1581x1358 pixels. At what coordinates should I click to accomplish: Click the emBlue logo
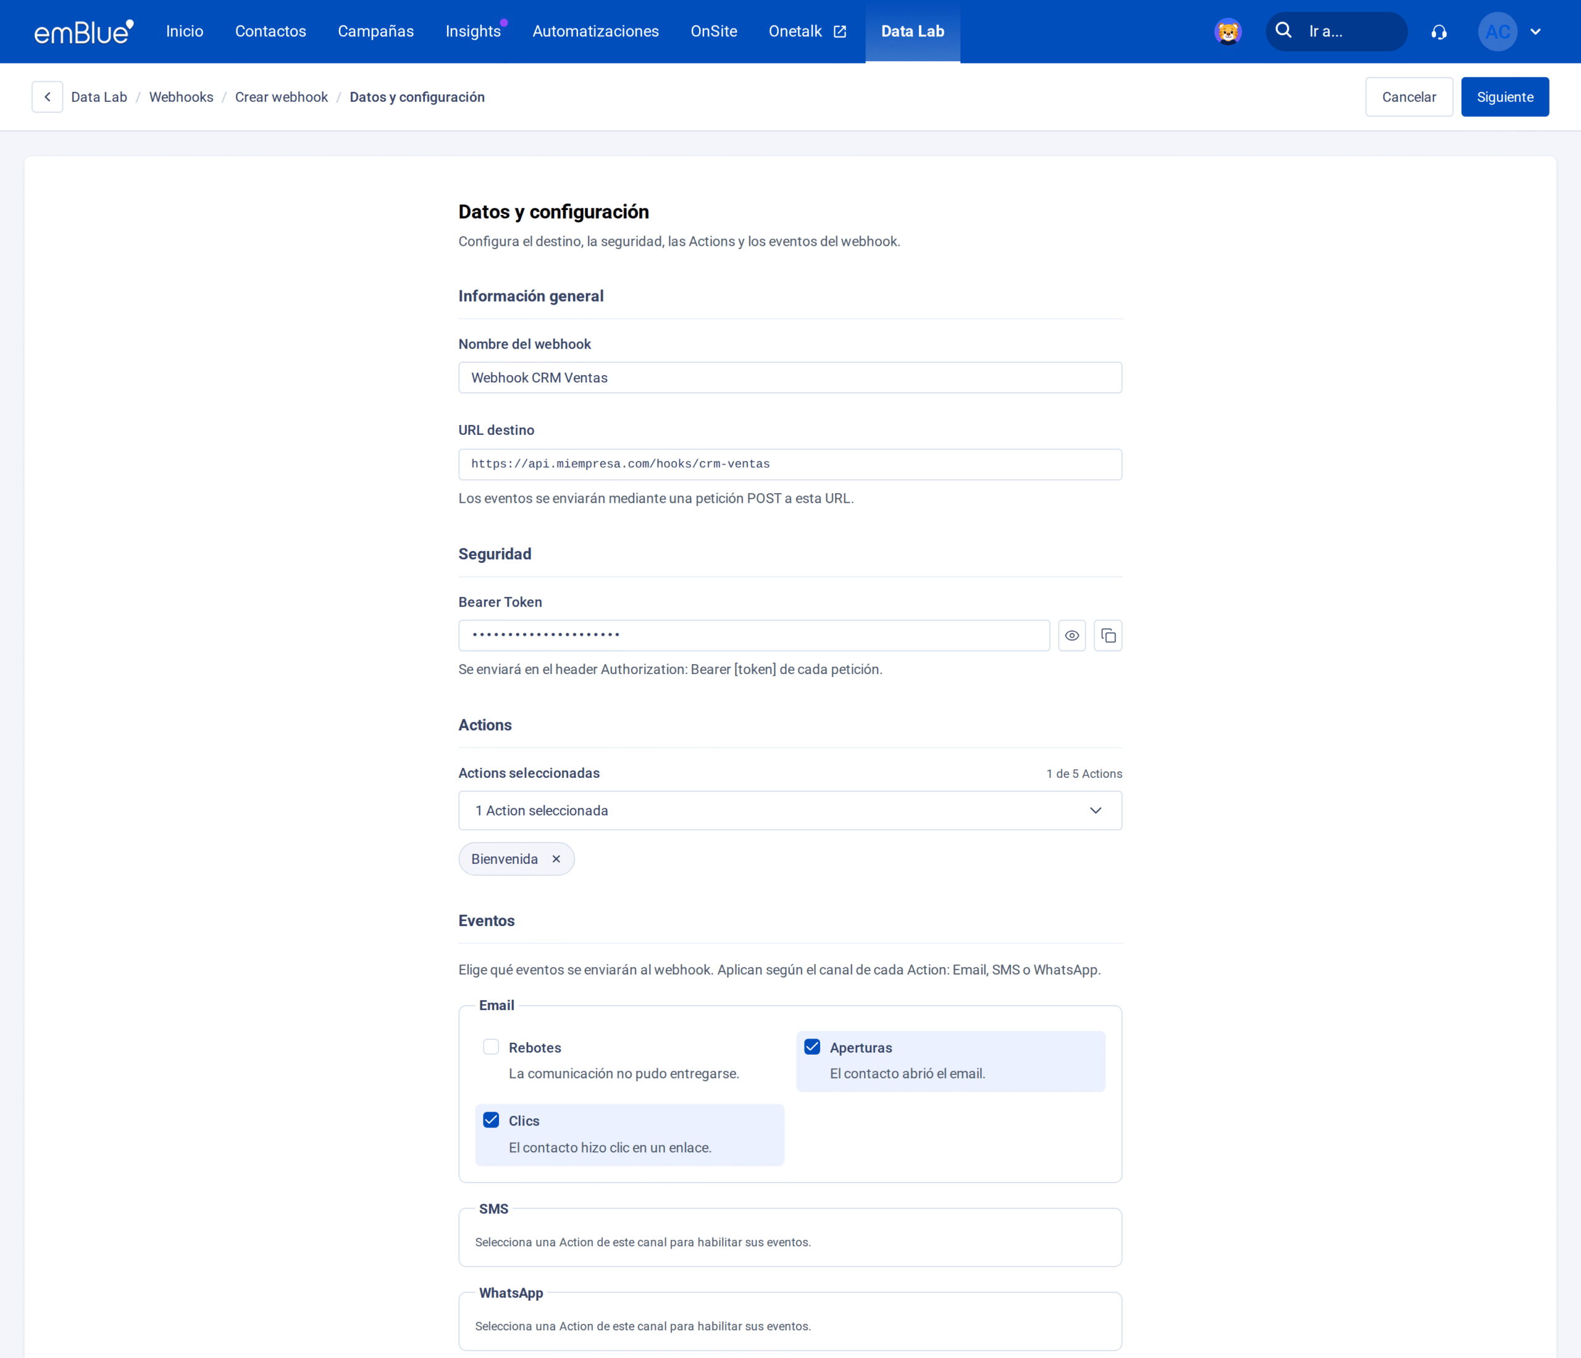(84, 32)
